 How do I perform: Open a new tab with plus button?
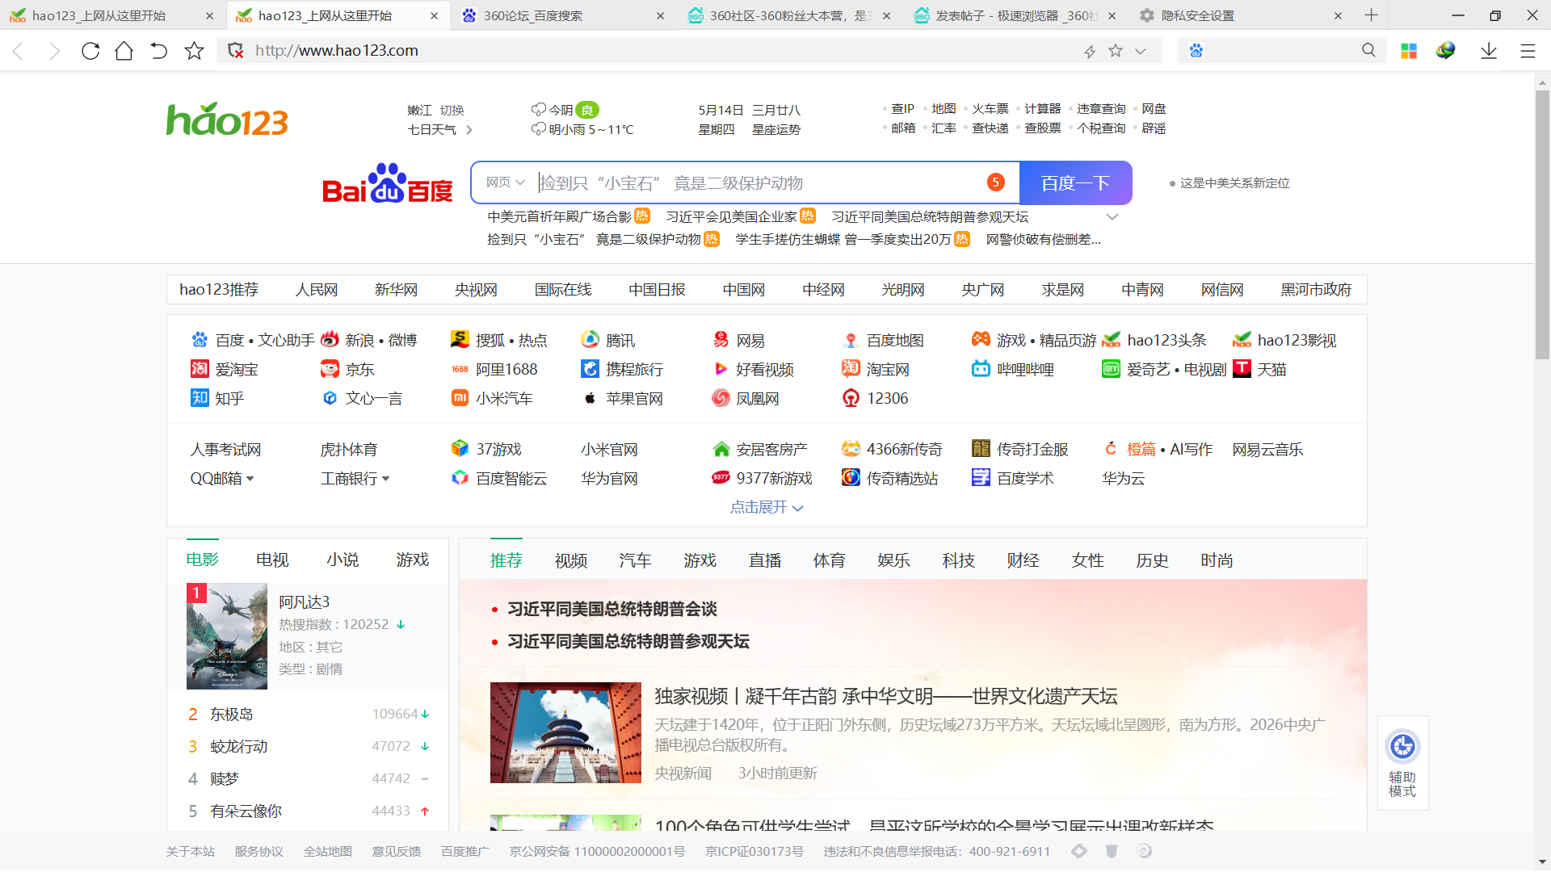(1372, 15)
